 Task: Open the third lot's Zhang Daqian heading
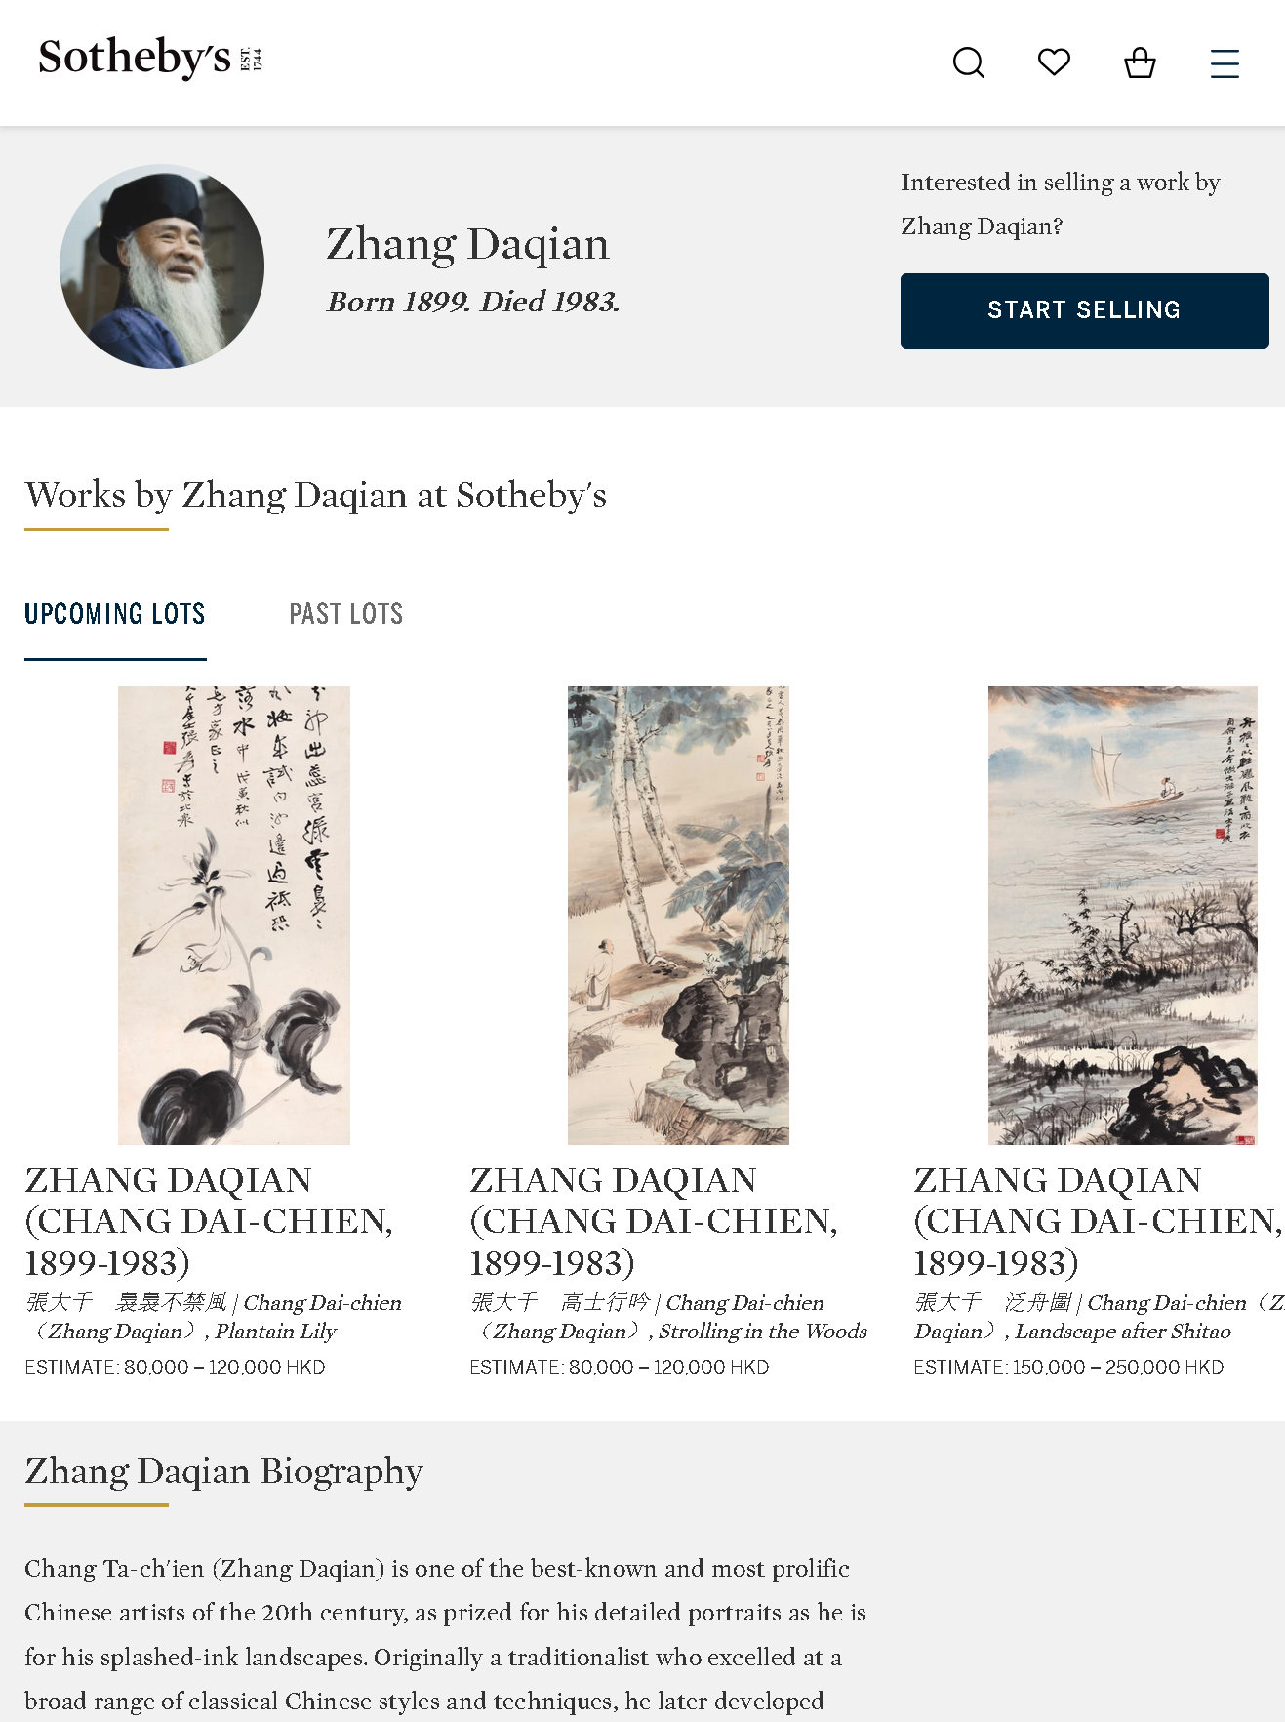pyautogui.click(x=1098, y=1221)
